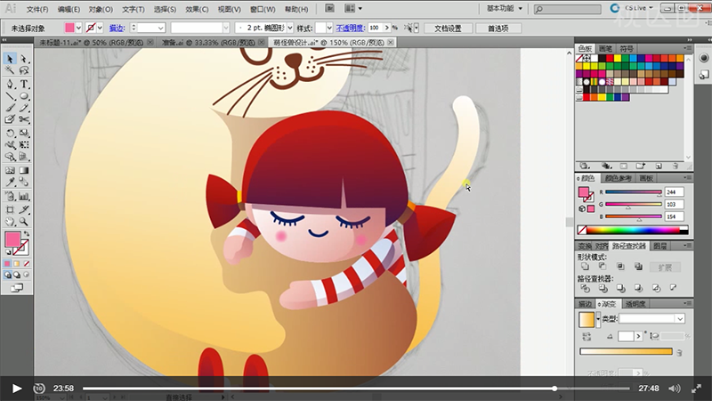Open the fill color dropdown in control bar
Viewport: 712px width, 401px height.
coord(78,28)
